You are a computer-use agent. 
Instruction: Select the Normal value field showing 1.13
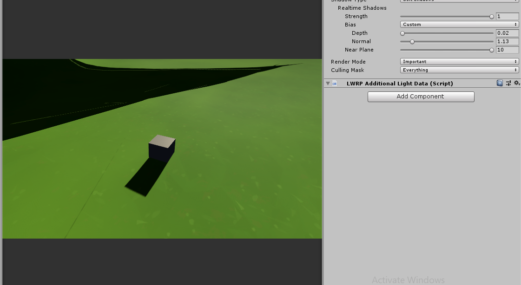pyautogui.click(x=507, y=41)
